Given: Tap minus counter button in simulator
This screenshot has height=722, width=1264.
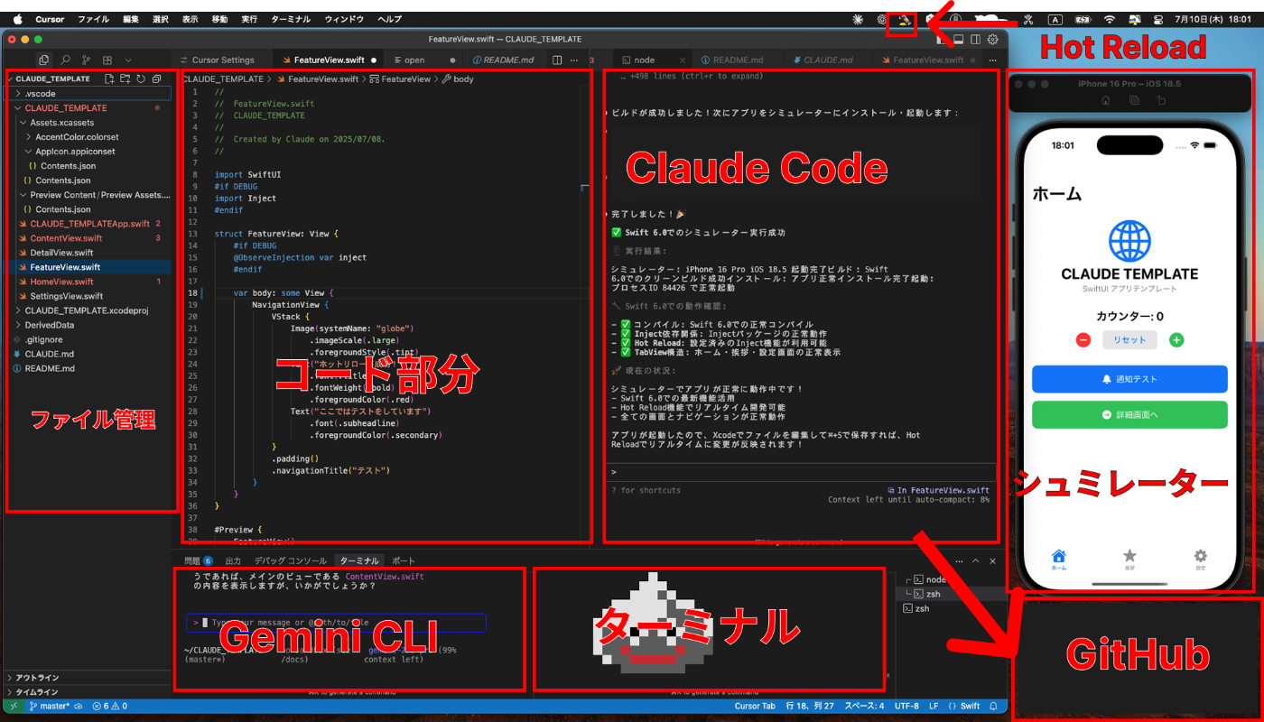Looking at the screenshot, I should coord(1083,340).
